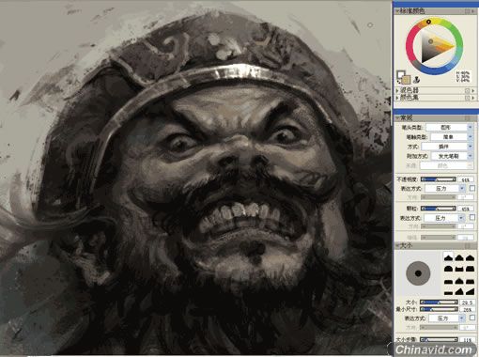479x357 pixels.
Task: Select the additional color swatch square
Action: tap(406, 80)
